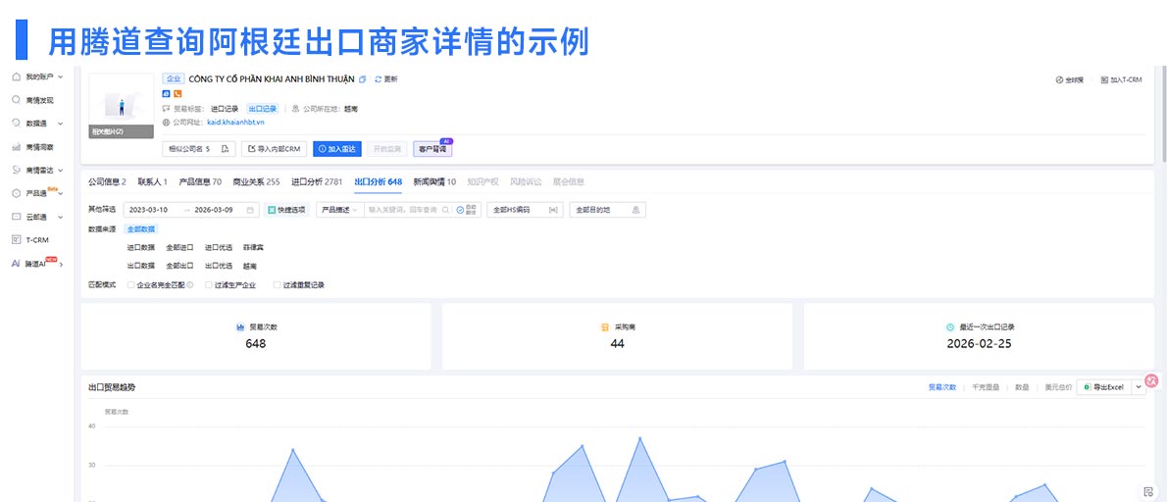Select the 全部数据 data source tag
The image size is (1167, 502).
point(140,229)
